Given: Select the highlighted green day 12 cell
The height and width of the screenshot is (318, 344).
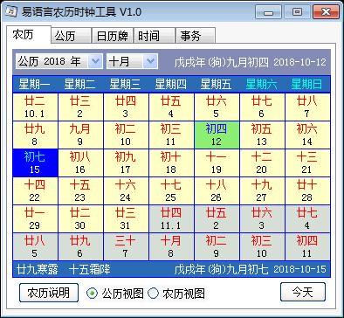Looking at the screenshot, I should click(x=217, y=135).
